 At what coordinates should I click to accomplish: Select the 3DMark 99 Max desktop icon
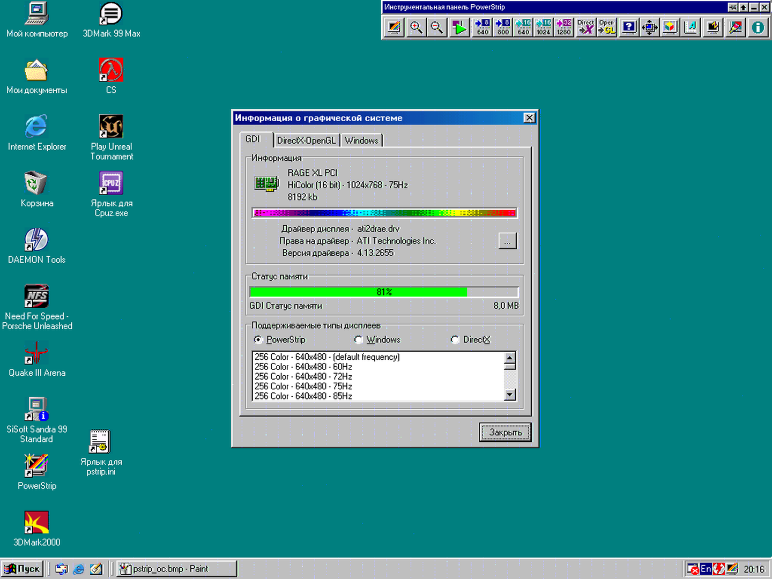coord(111,20)
